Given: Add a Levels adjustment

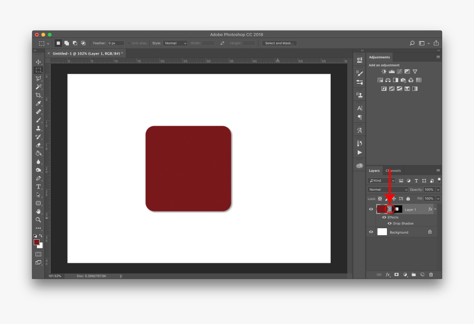Looking at the screenshot, I should (x=392, y=72).
